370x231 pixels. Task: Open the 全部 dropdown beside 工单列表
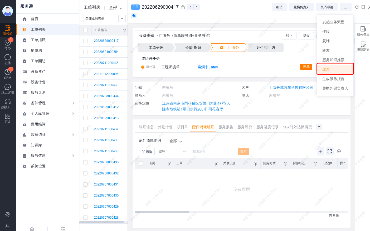[x=116, y=8]
